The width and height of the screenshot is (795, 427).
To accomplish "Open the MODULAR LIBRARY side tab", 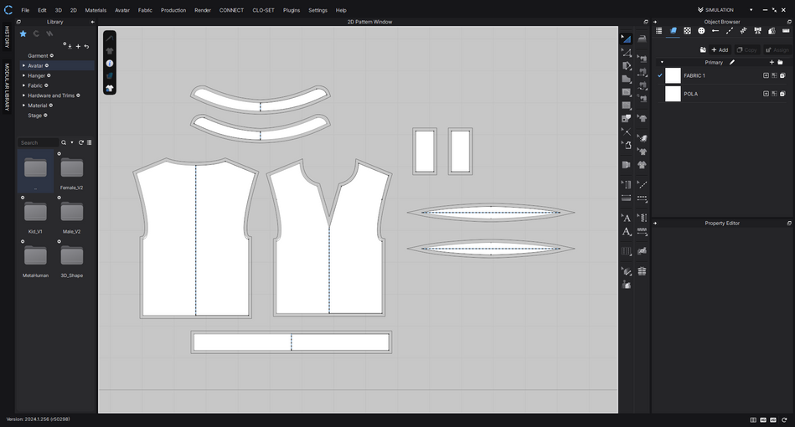I will tap(7, 86).
